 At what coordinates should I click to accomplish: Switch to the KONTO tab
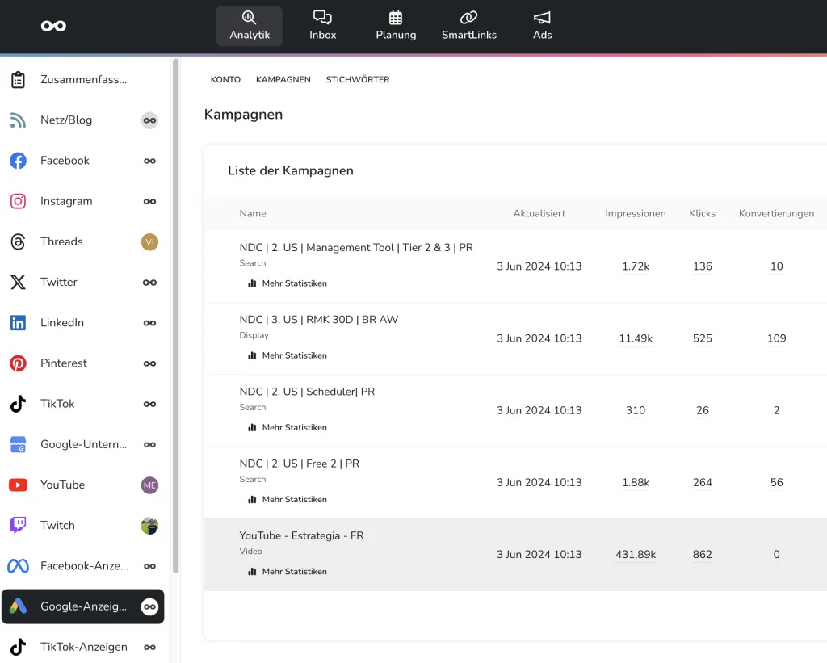[x=225, y=80]
